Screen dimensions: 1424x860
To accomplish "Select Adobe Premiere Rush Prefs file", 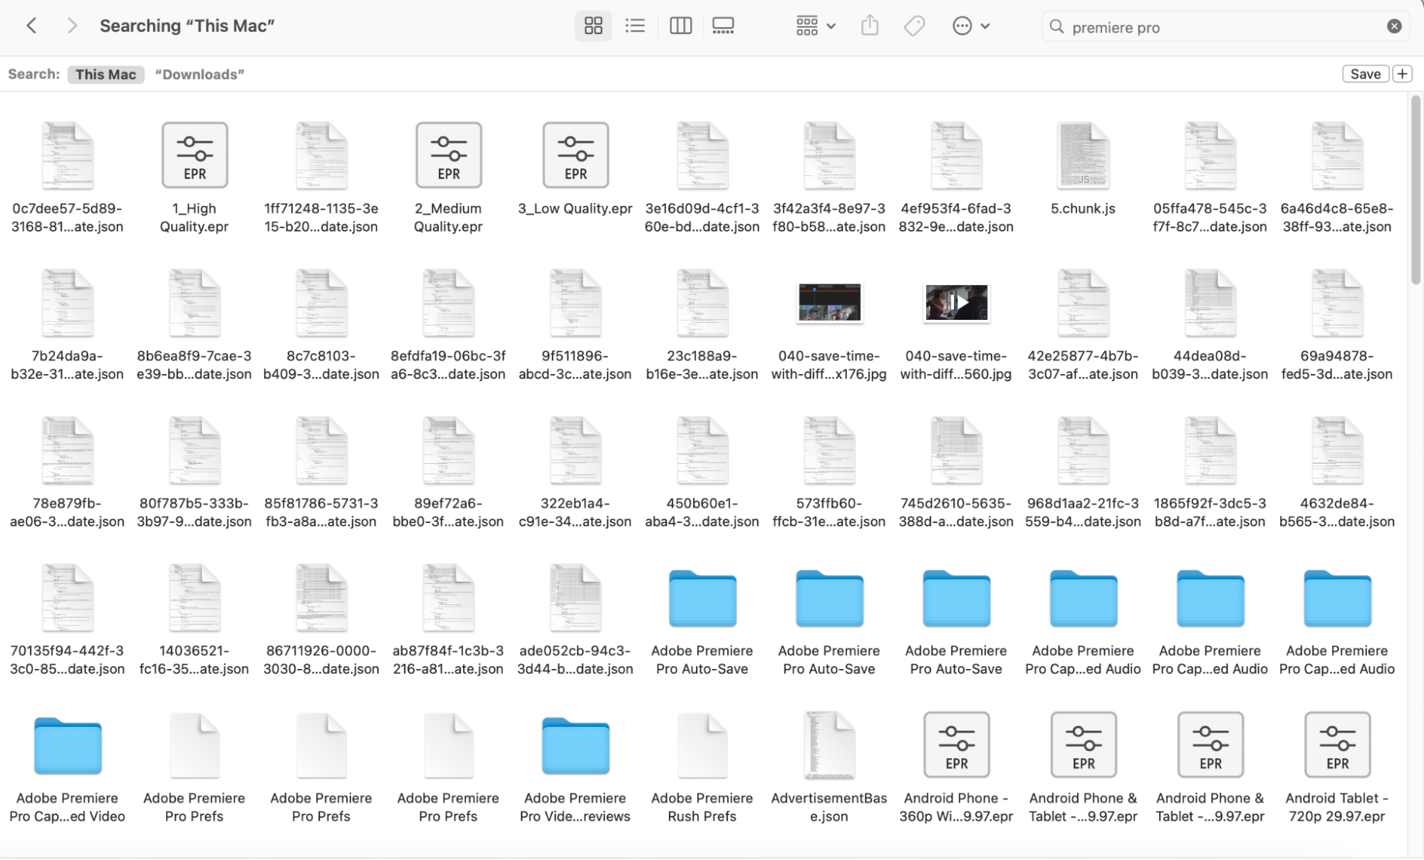I will coord(702,745).
